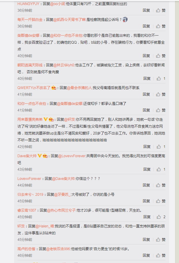Open 睿云斋1007's user profile
Viewport: 179px width, 263px height.
coord(27,210)
